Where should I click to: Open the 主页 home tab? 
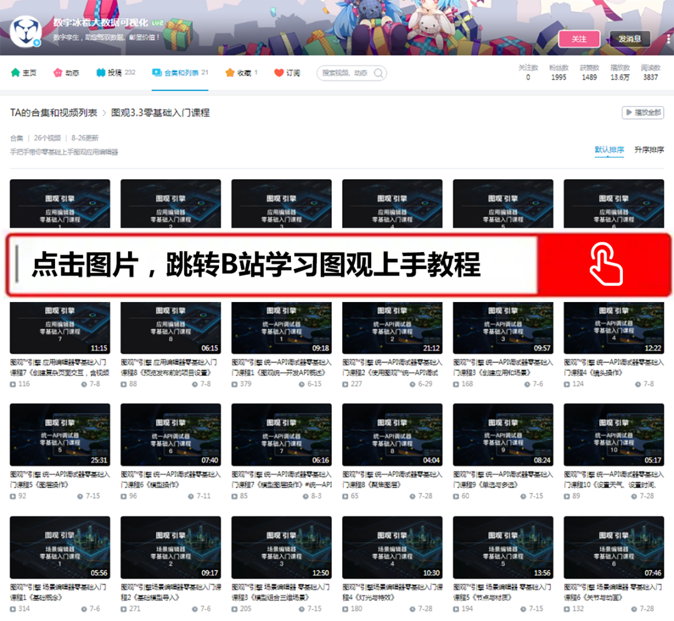[24, 72]
